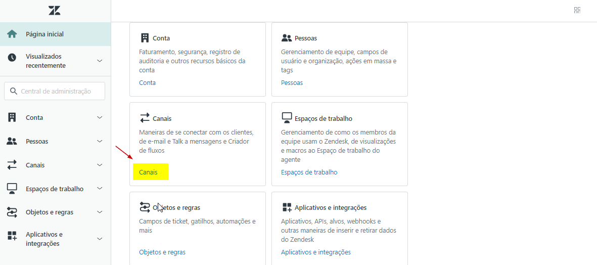Follow the blue Espaços de trabalho link
Image resolution: width=597 pixels, height=265 pixels.
click(x=309, y=172)
